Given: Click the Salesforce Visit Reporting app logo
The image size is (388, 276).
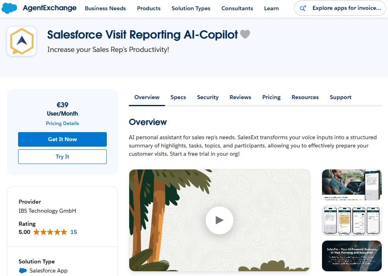Looking at the screenshot, I should tap(22, 41).
